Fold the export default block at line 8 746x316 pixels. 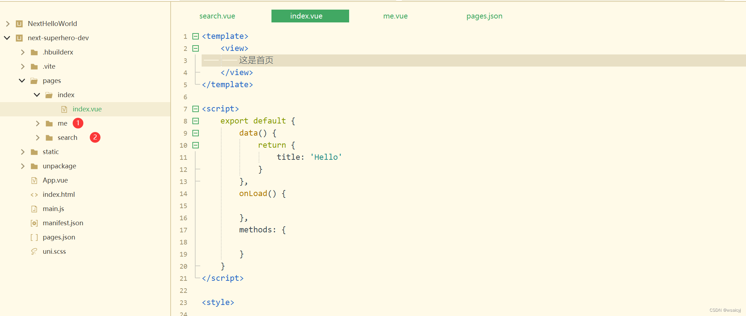point(196,121)
